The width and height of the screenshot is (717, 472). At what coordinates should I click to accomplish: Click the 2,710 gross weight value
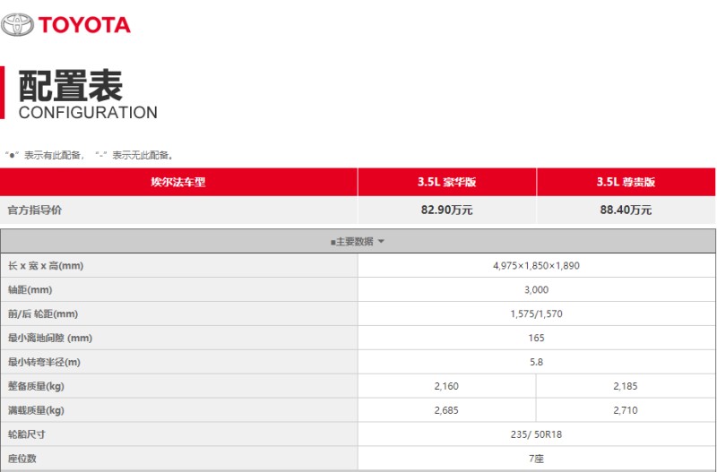point(625,410)
